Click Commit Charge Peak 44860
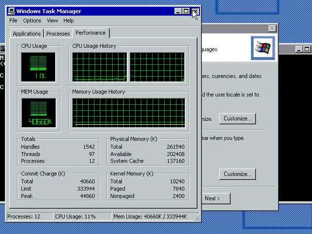Image resolution: width=312 pixels, height=234 pixels. click(x=88, y=196)
